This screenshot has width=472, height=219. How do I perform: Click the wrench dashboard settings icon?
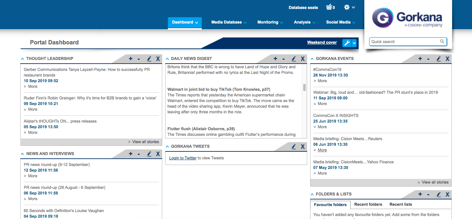(x=347, y=43)
